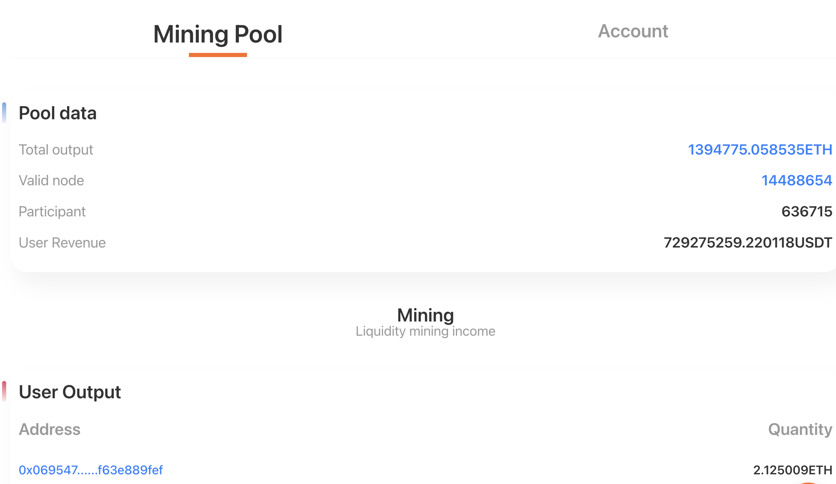Click the Pool data heading
The width and height of the screenshot is (836, 484).
coord(57,113)
